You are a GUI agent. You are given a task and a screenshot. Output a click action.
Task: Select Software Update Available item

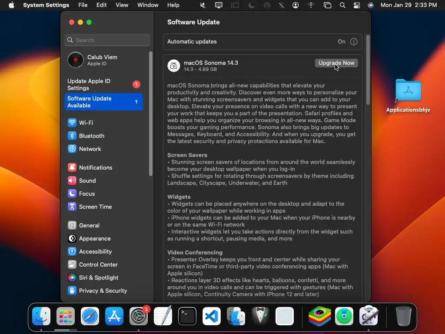103,102
